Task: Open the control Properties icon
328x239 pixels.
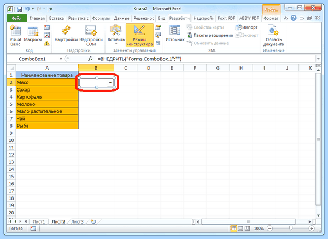Action: pos(158,27)
